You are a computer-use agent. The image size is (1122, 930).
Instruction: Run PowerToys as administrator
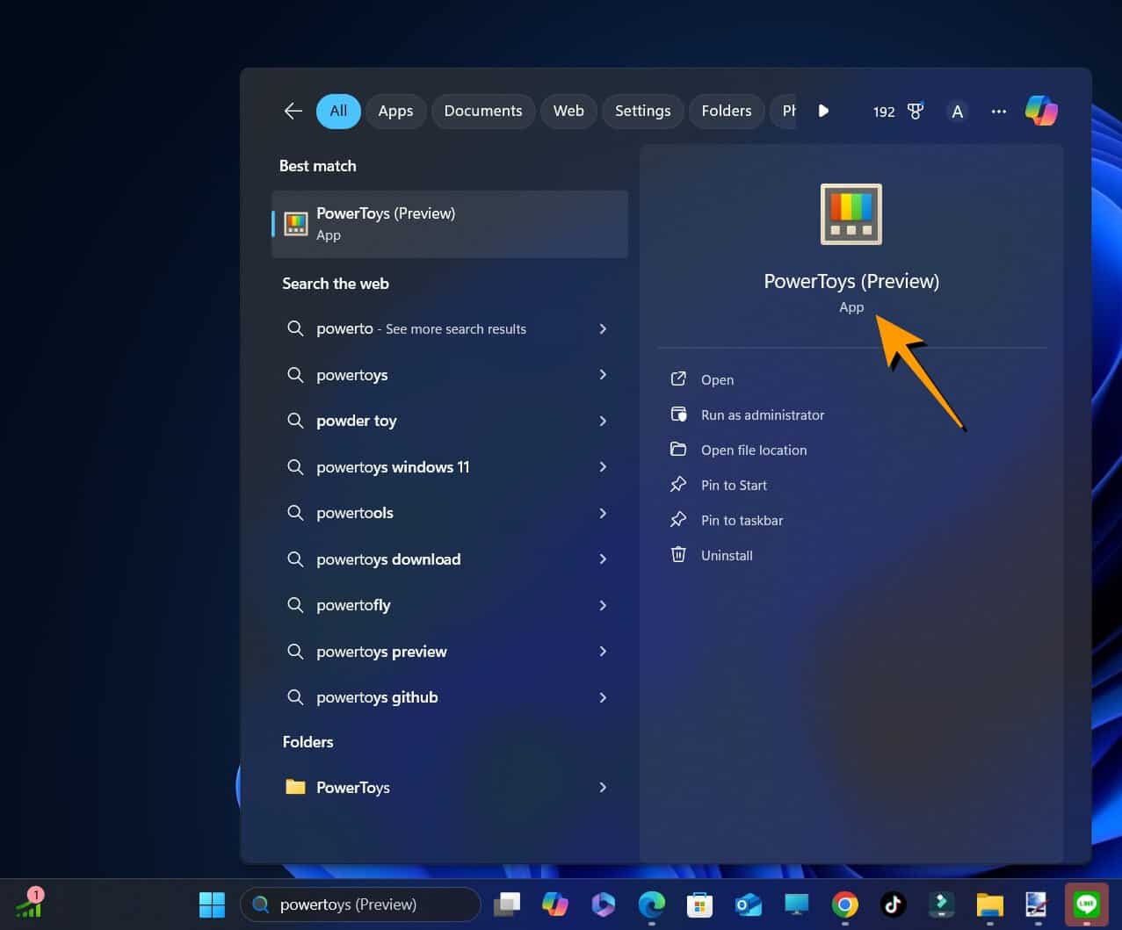762,415
